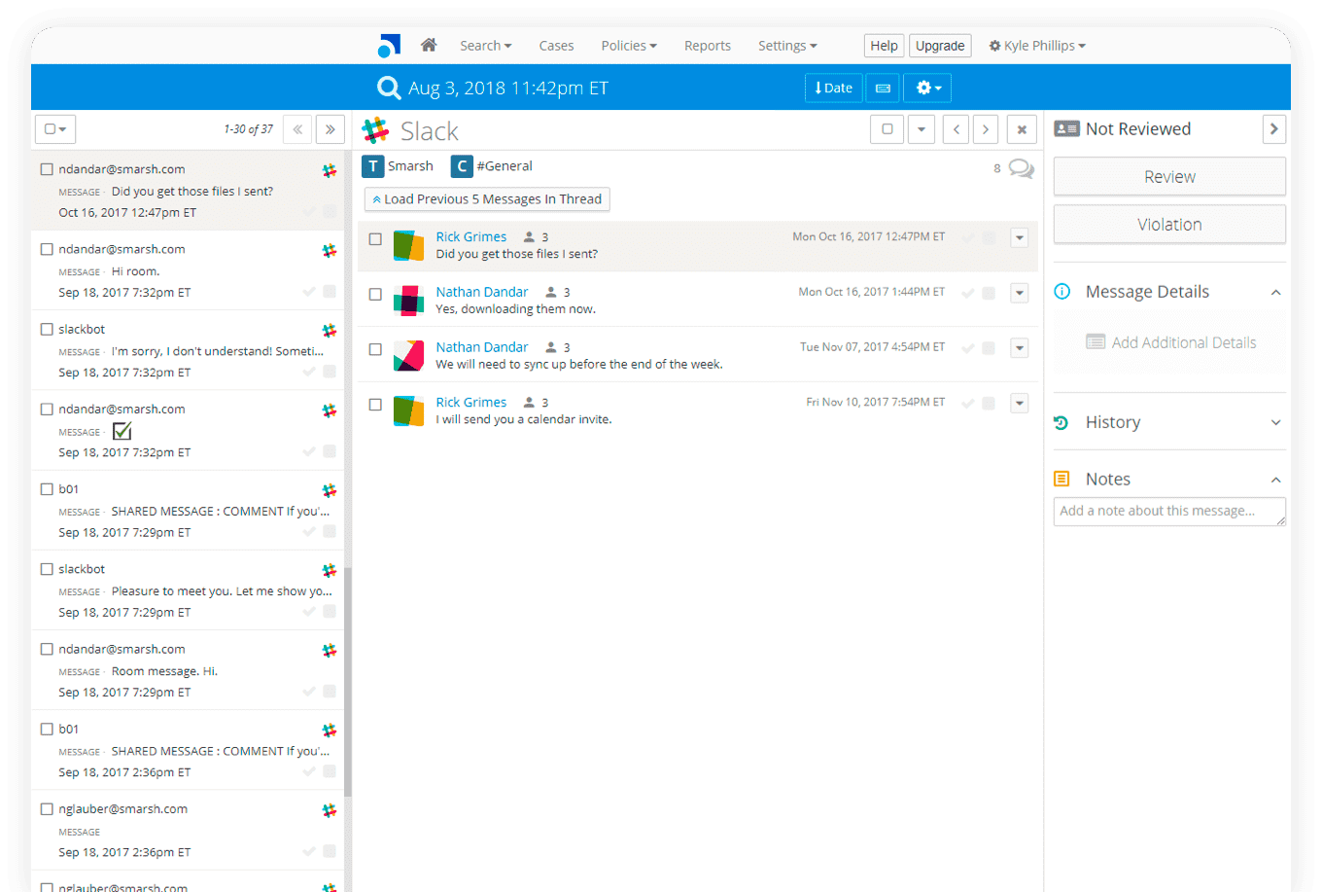Collapse the Message Details section
1322x892 pixels.
click(x=1275, y=292)
